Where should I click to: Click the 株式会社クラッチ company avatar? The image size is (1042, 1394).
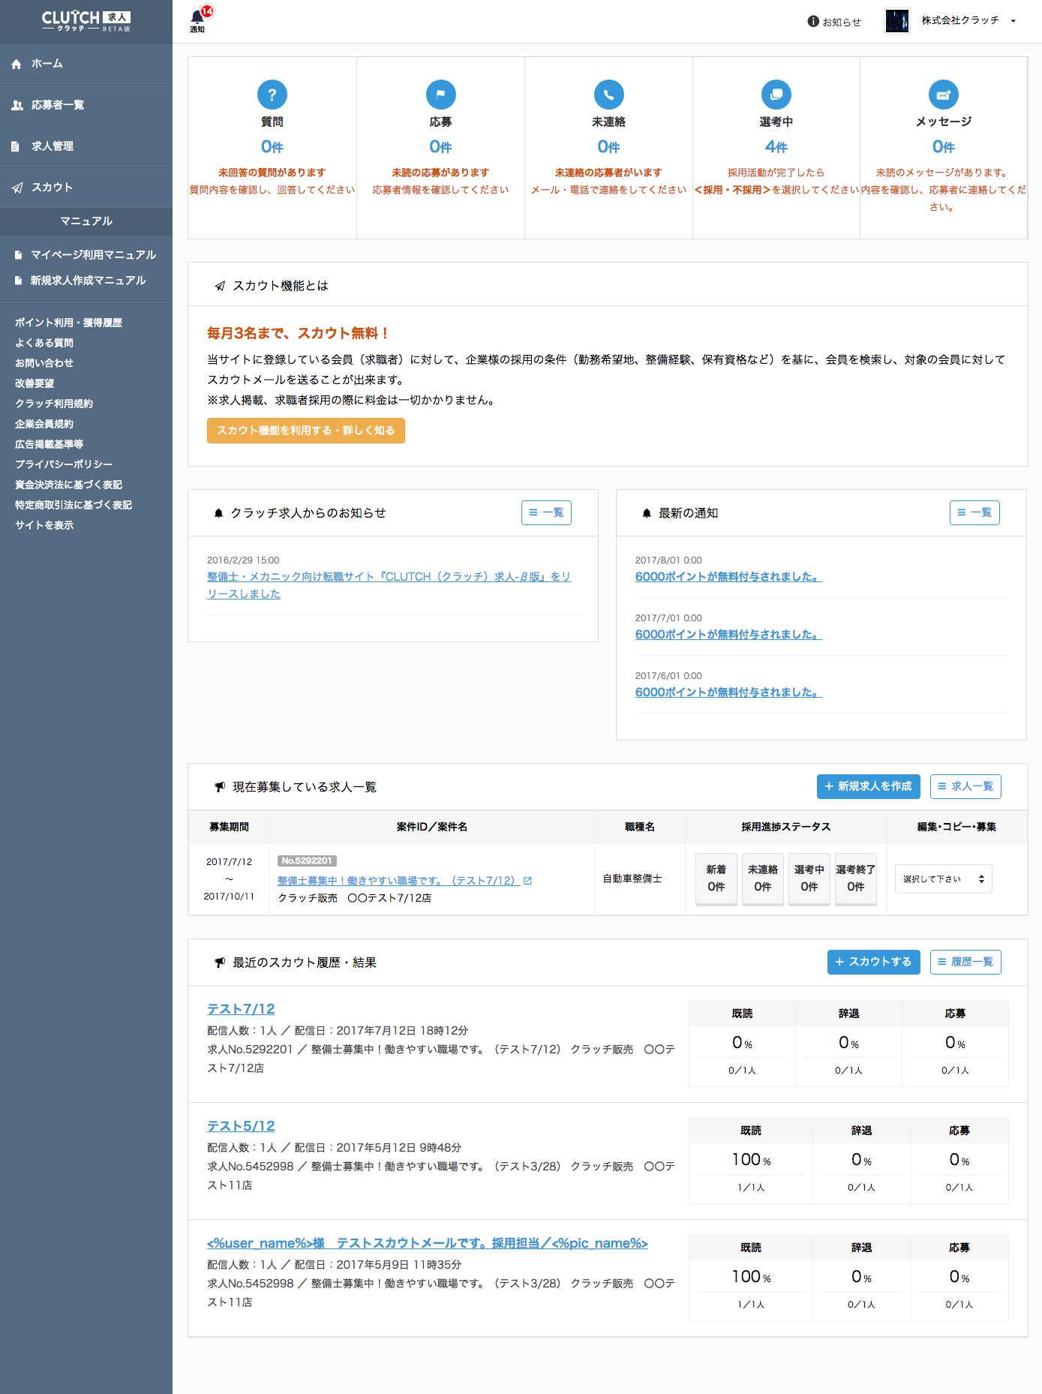click(896, 21)
